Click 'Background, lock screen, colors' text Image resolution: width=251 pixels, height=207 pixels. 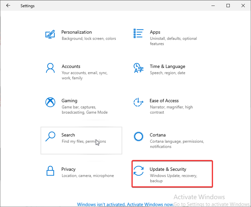click(x=89, y=39)
